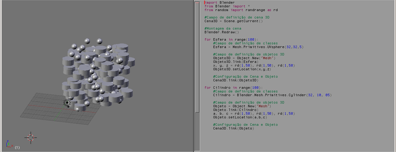396x152 pixels.
Task: Click the 'Objeto.link(Cilindro)' line
Action: 236,110
